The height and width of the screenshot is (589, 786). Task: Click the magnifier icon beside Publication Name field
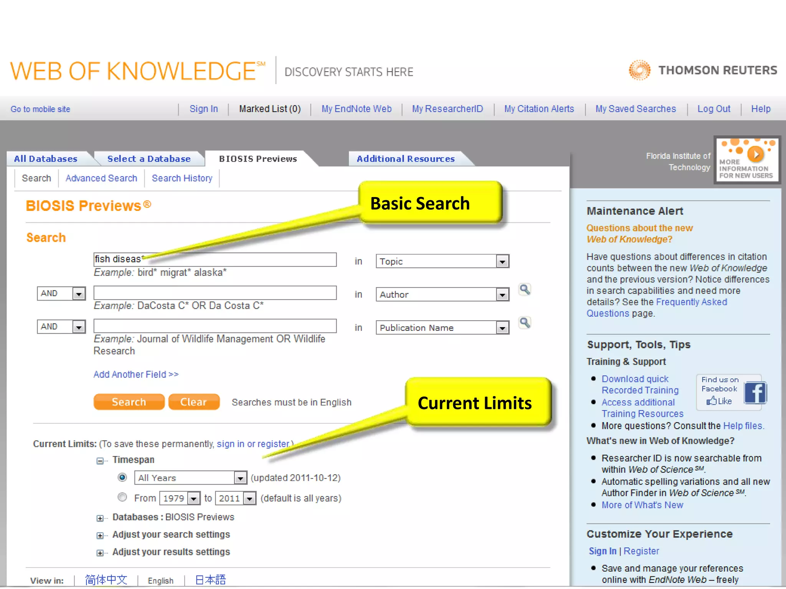(525, 323)
